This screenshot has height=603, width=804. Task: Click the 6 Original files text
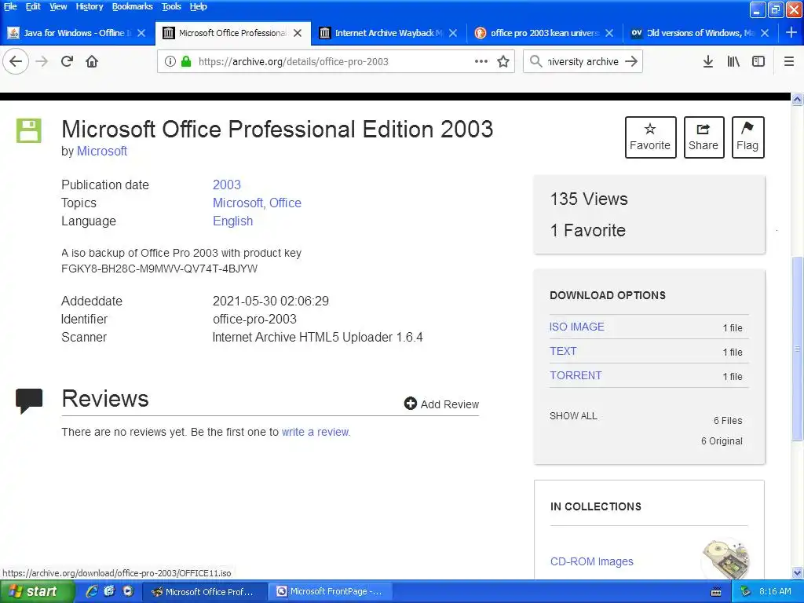[722, 441]
